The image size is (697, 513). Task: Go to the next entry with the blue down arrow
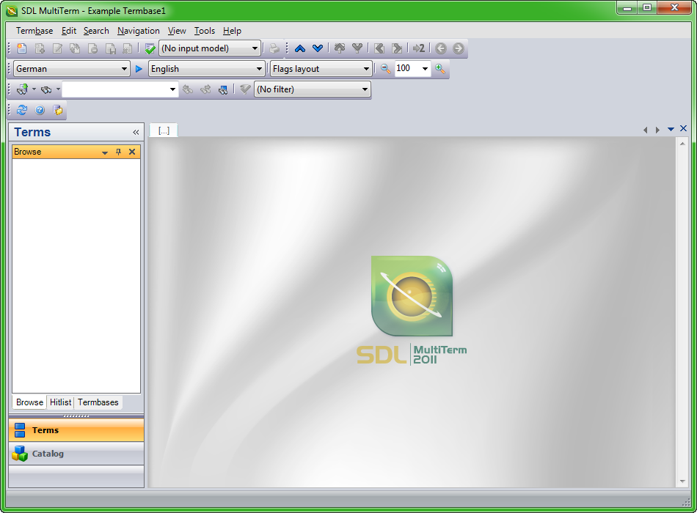click(318, 48)
